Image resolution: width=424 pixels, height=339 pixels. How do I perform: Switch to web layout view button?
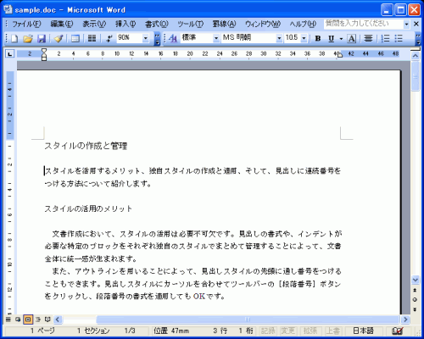(x=18, y=320)
